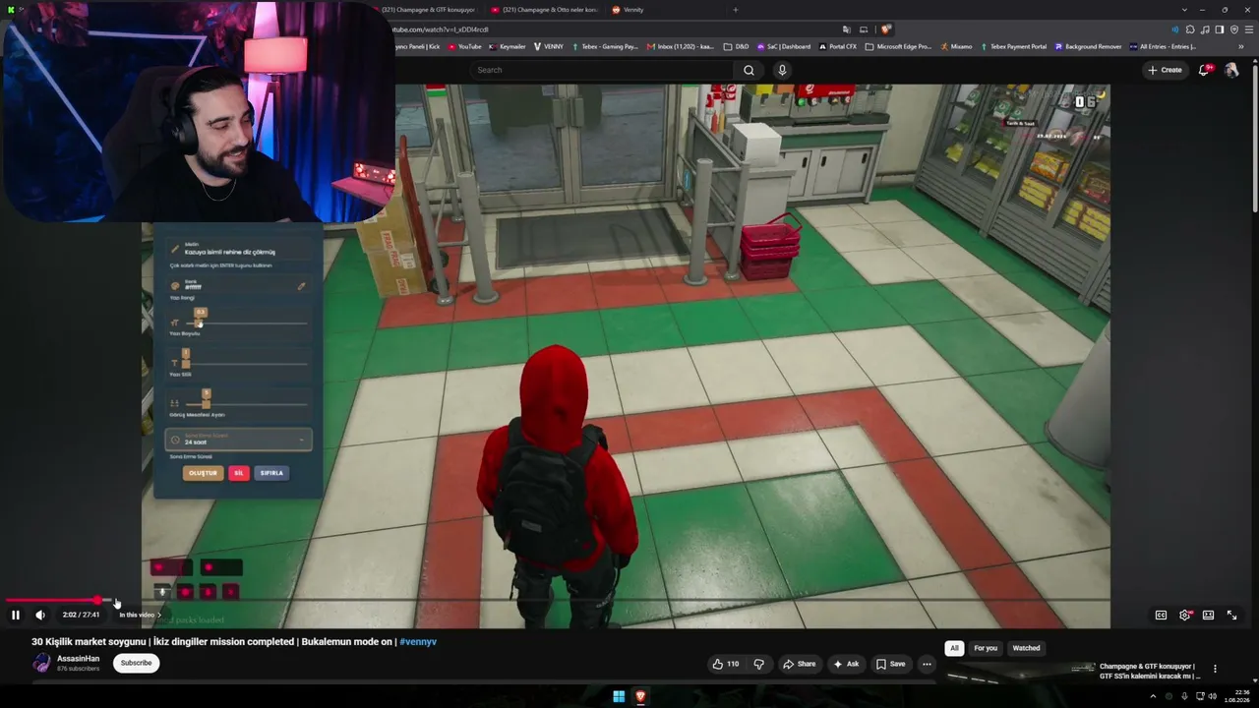Open the Mixamo bookmark
Screen dimensions: 1259x708
(x=956, y=46)
